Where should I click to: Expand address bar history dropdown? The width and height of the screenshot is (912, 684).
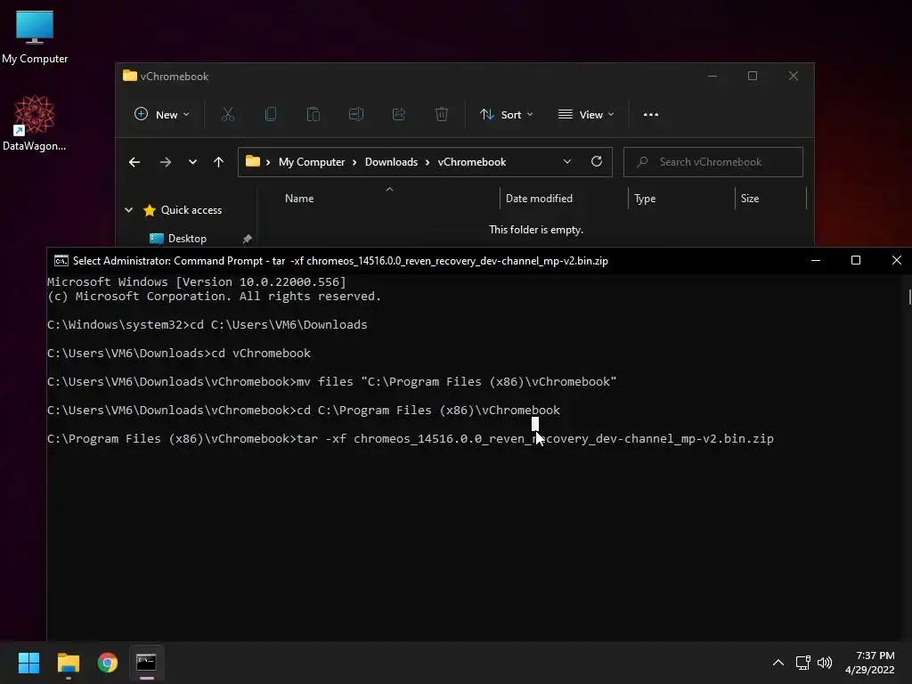(567, 162)
